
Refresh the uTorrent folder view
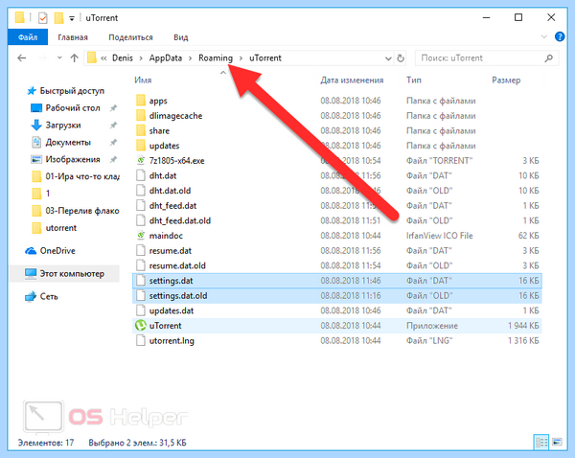point(401,58)
